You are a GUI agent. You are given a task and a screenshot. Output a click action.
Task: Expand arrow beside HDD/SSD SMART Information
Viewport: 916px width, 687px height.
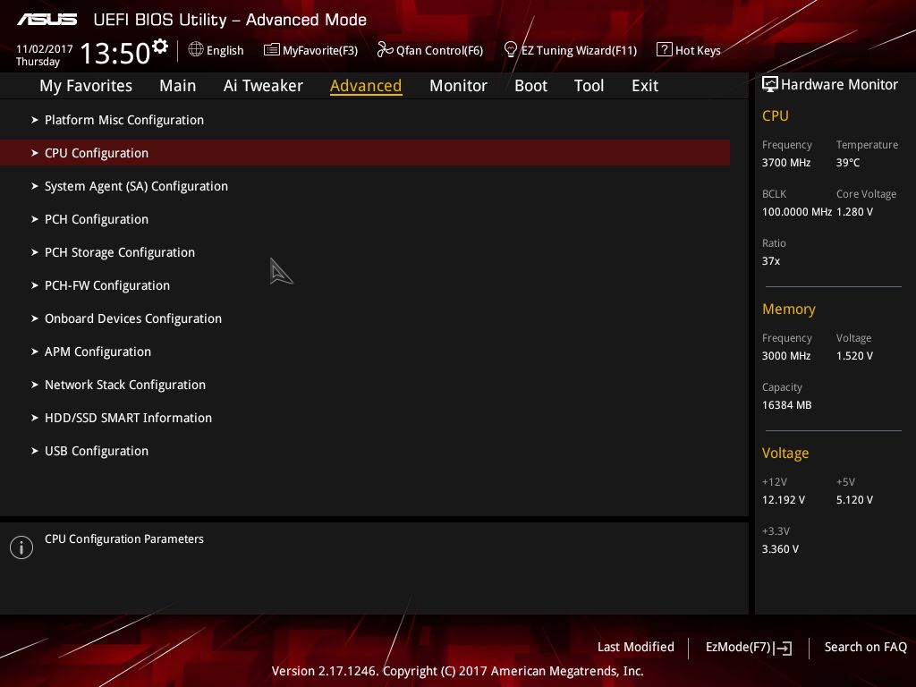click(35, 418)
